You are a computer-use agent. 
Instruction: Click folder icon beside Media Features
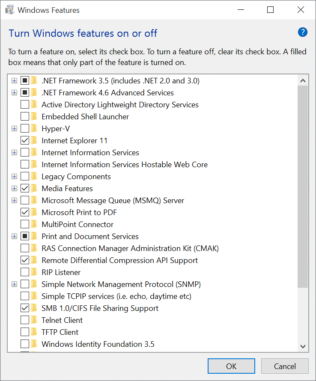point(34,188)
